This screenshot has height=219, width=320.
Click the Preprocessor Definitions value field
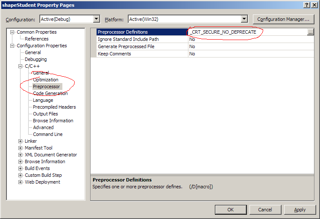point(247,32)
